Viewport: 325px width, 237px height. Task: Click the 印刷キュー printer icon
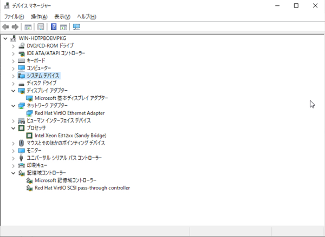(21, 166)
